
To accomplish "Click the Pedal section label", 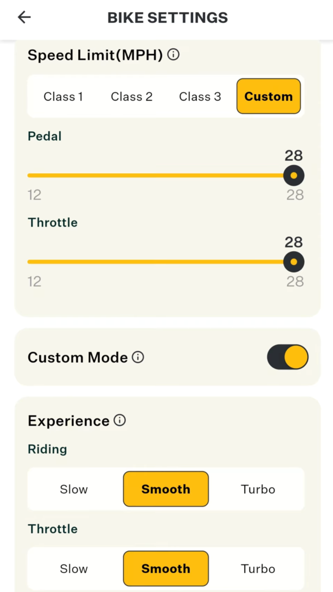I will click(44, 136).
